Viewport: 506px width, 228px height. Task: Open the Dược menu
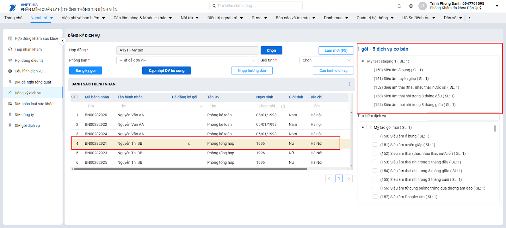[x=259, y=18]
